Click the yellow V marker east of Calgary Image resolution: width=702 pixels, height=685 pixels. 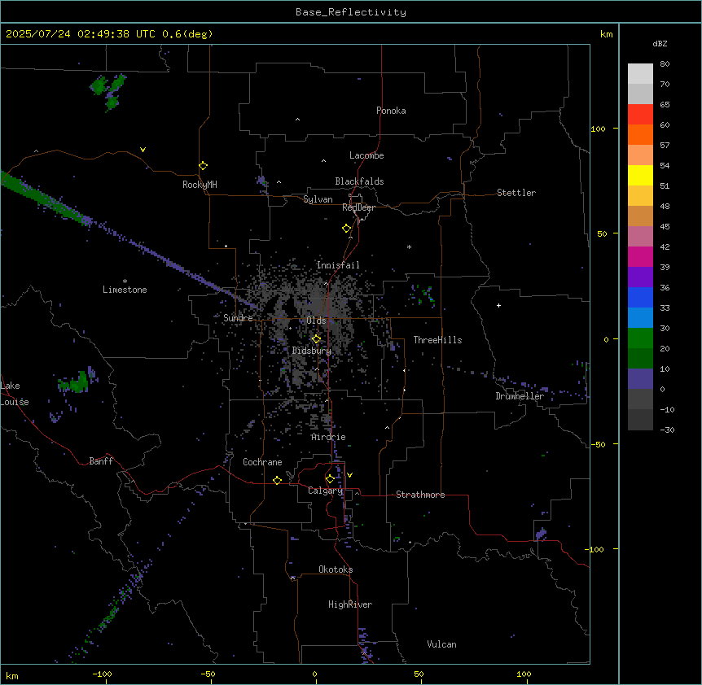[x=349, y=475]
